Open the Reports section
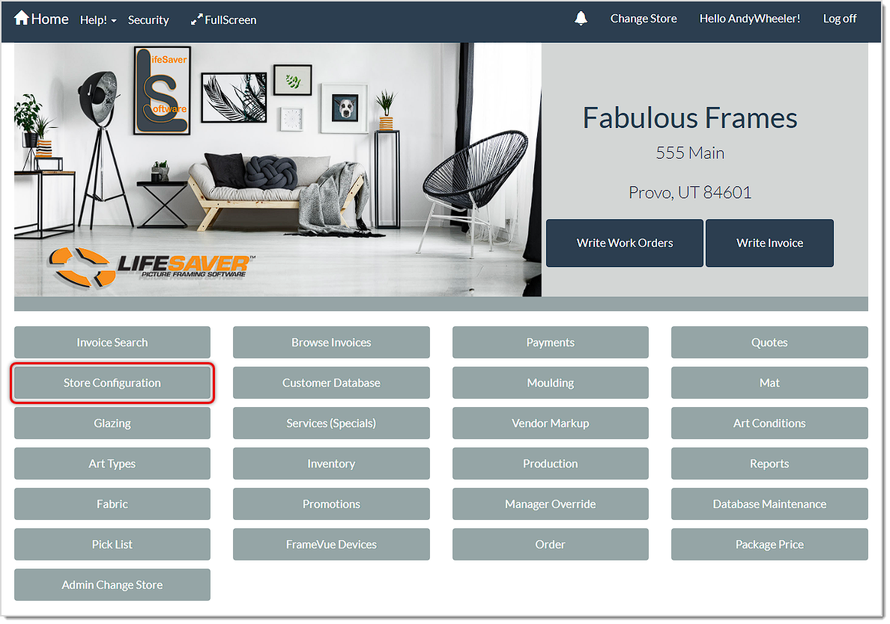The height and width of the screenshot is (624, 890). coord(769,463)
